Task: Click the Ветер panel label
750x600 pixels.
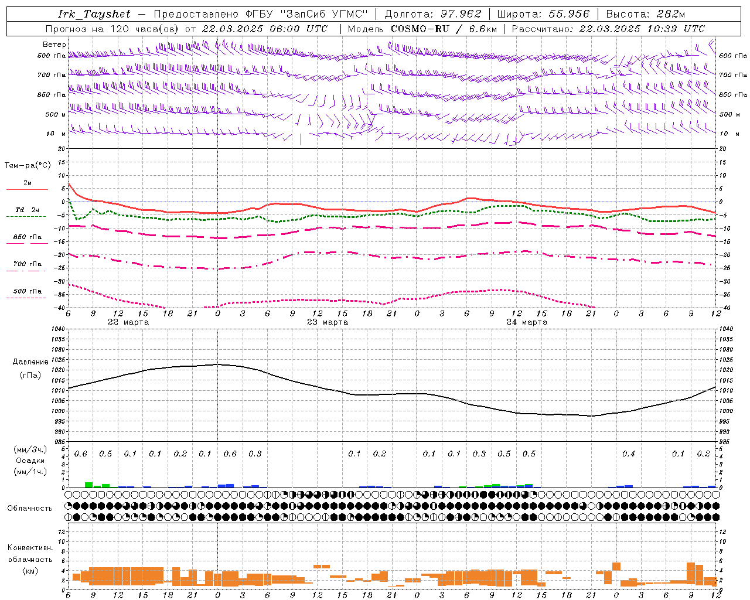Action: click(x=54, y=45)
